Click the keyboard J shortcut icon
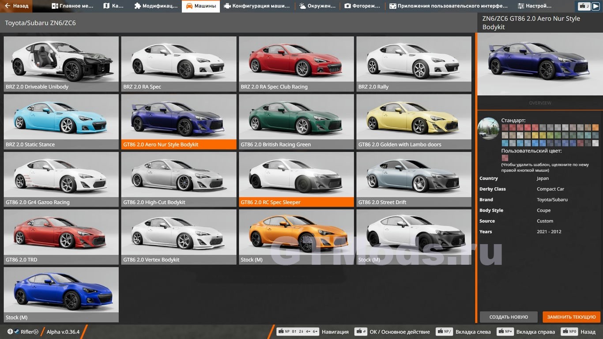The image size is (603, 339). 584,6
